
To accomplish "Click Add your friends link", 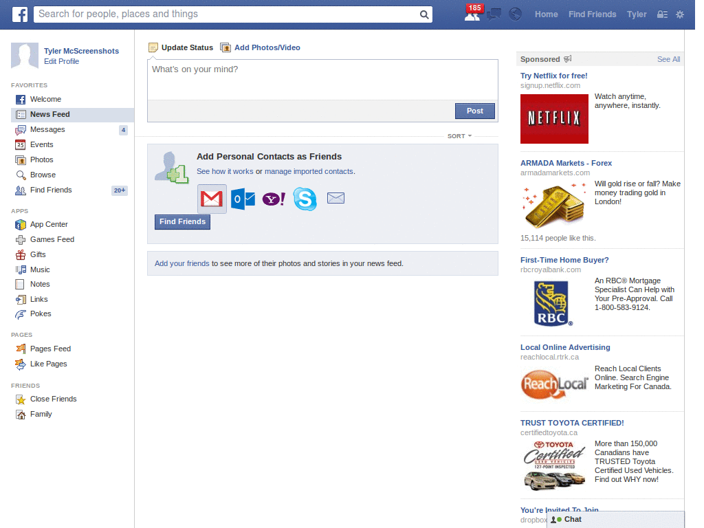I will pyautogui.click(x=181, y=263).
